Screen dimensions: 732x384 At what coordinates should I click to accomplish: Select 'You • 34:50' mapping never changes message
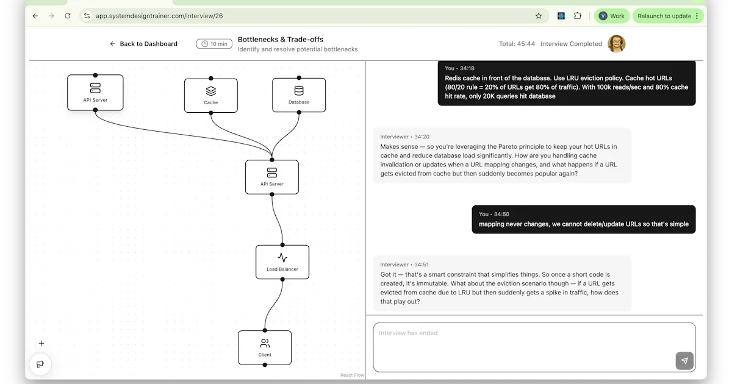click(x=584, y=219)
